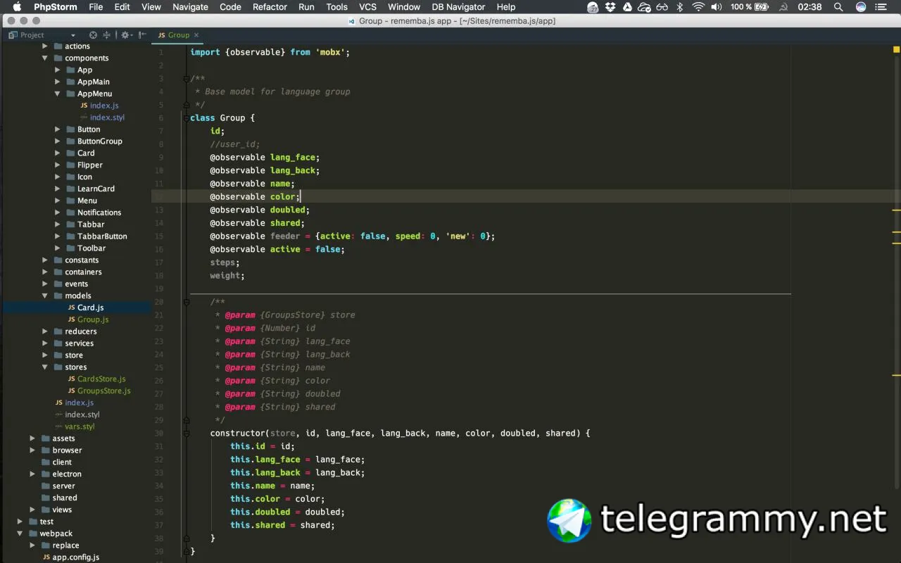Click the menu bar clock showing 02:38
Screen dimensions: 901x563
pyautogui.click(x=809, y=7)
